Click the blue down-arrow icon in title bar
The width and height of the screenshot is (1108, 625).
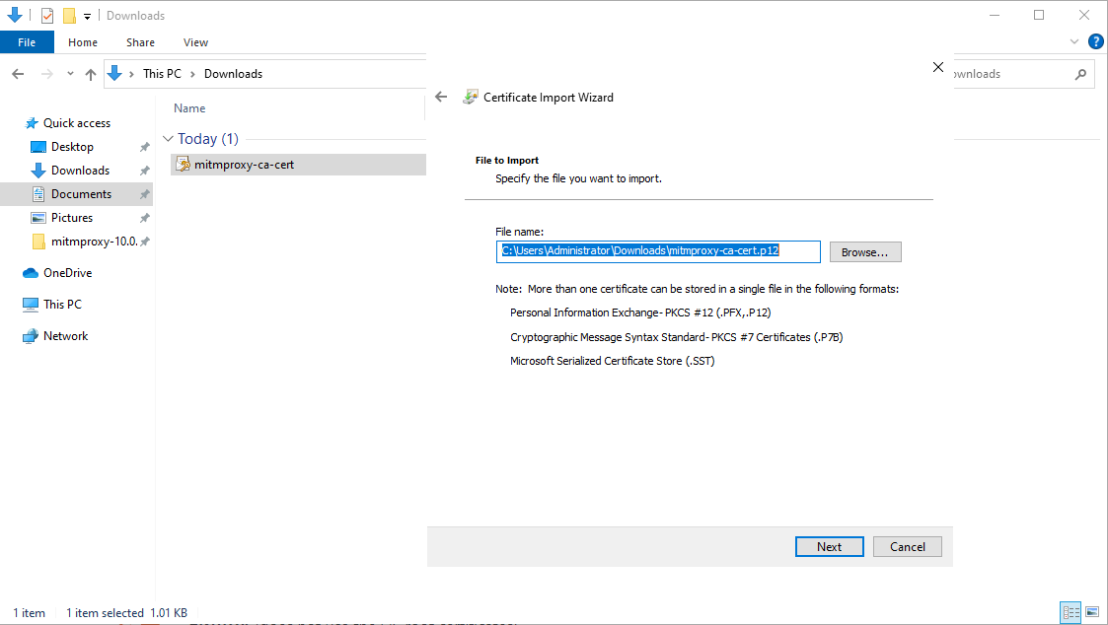14,15
